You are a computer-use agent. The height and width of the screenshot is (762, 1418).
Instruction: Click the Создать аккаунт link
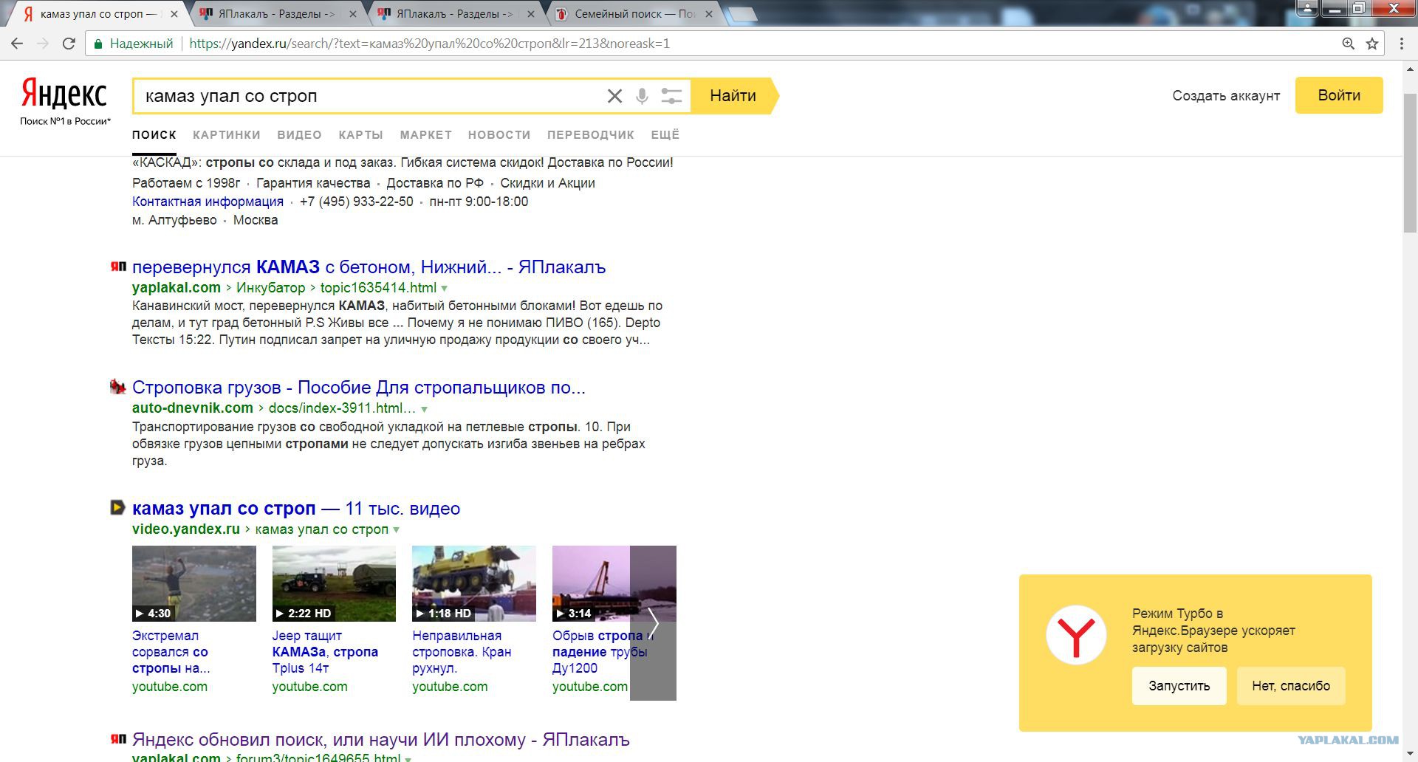click(1226, 96)
